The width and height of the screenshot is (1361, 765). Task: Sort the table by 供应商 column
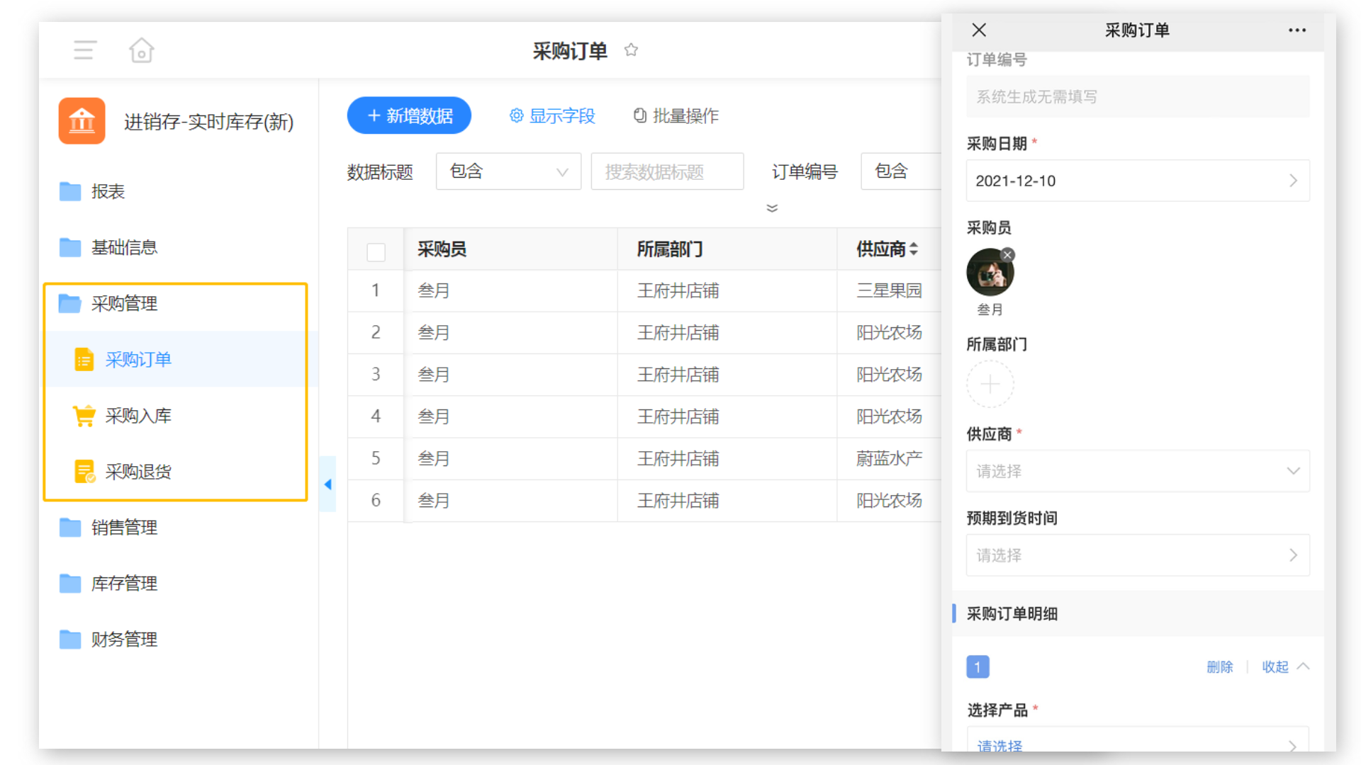pyautogui.click(x=913, y=249)
